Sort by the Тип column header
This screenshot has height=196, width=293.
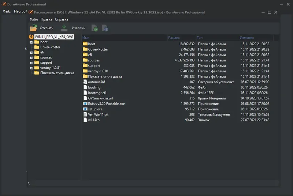217,38
